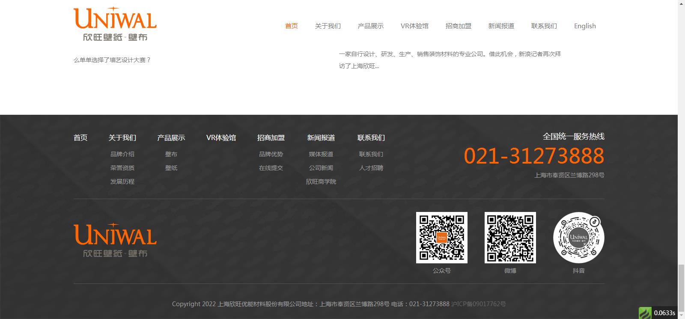The image size is (685, 319).
Task: Switch the site language to English
Action: tap(584, 26)
